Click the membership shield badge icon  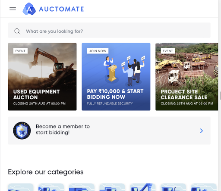point(22,131)
